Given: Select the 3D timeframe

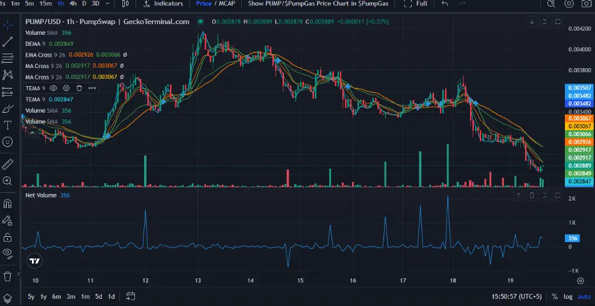Looking at the screenshot, I should coord(95,4).
